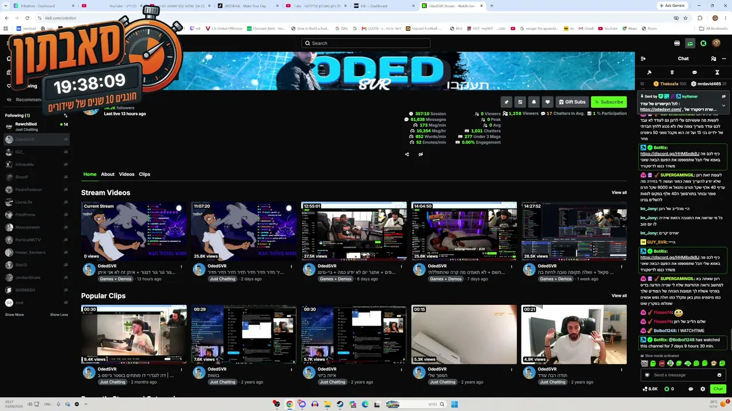This screenshot has width=732, height=411.
Task: Open the About tab
Action: 108,174
